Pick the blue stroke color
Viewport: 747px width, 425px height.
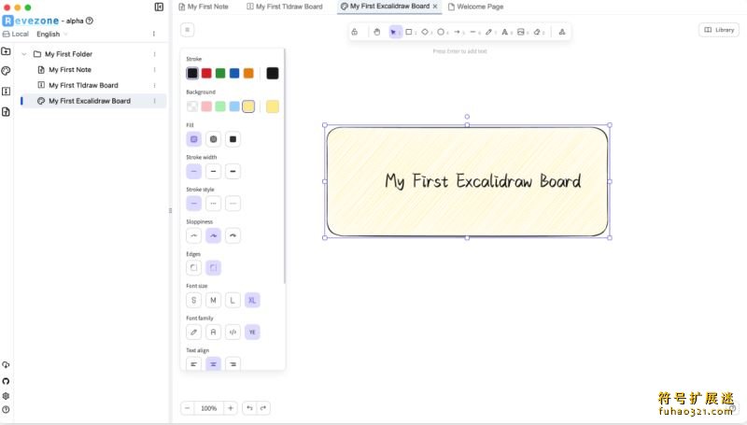pyautogui.click(x=234, y=73)
